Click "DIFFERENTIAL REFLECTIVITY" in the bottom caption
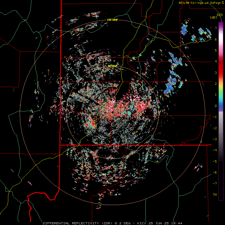The width and height of the screenshot is (225, 225). click(71, 223)
